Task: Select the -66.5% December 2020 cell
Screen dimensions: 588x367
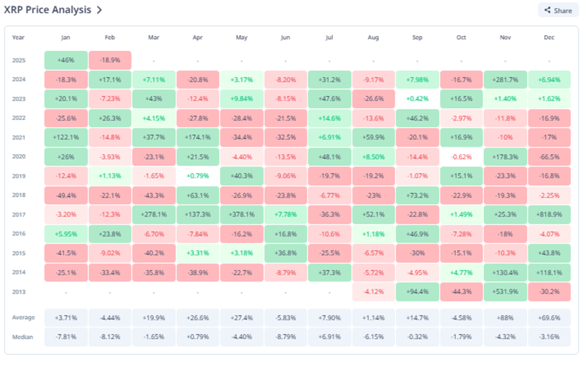Action: [x=549, y=157]
